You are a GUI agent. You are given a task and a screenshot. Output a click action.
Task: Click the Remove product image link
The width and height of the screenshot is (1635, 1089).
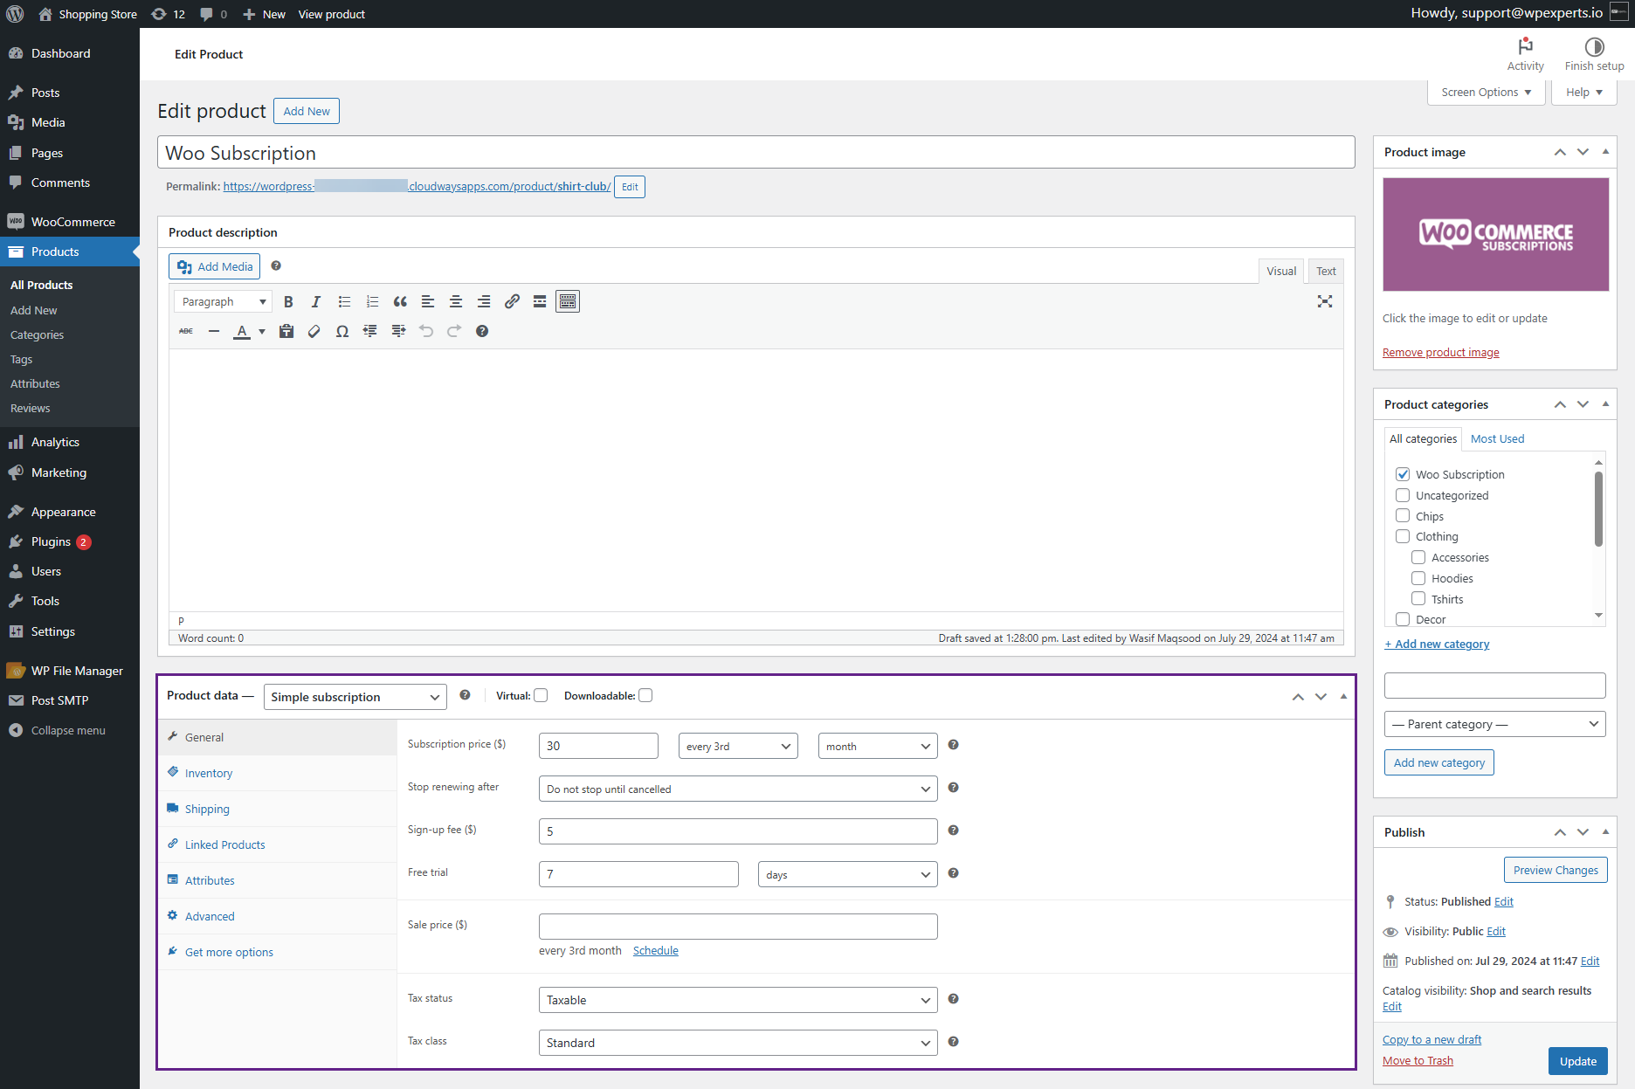[x=1440, y=352]
